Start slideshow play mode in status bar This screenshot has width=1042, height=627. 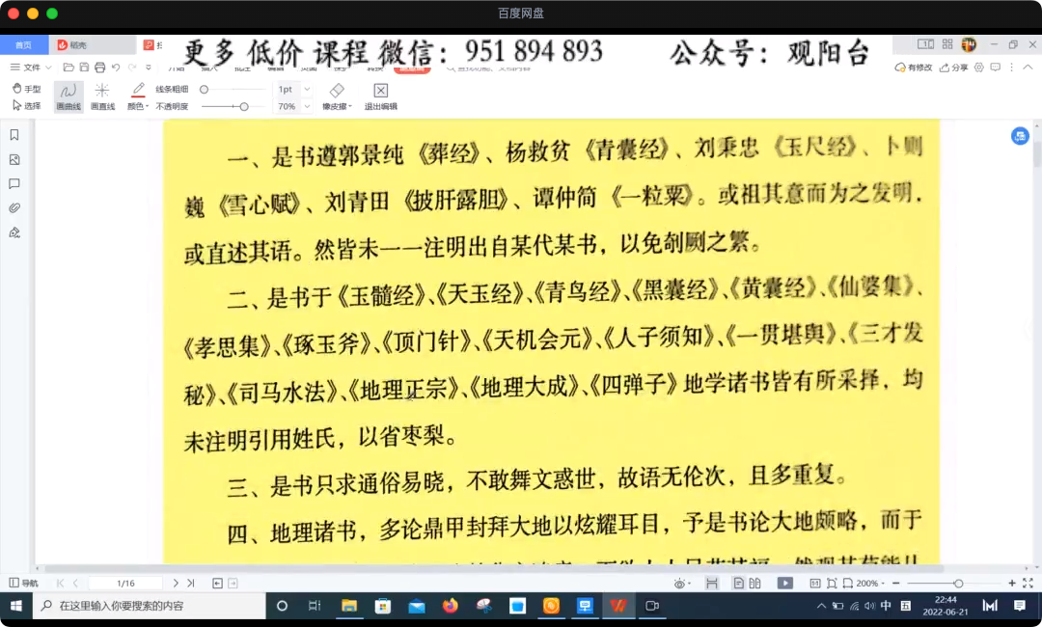[785, 583]
